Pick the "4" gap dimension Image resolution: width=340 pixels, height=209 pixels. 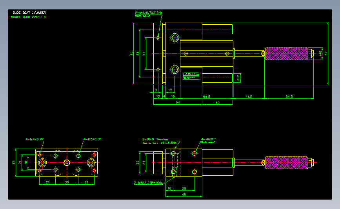[x=164, y=96]
